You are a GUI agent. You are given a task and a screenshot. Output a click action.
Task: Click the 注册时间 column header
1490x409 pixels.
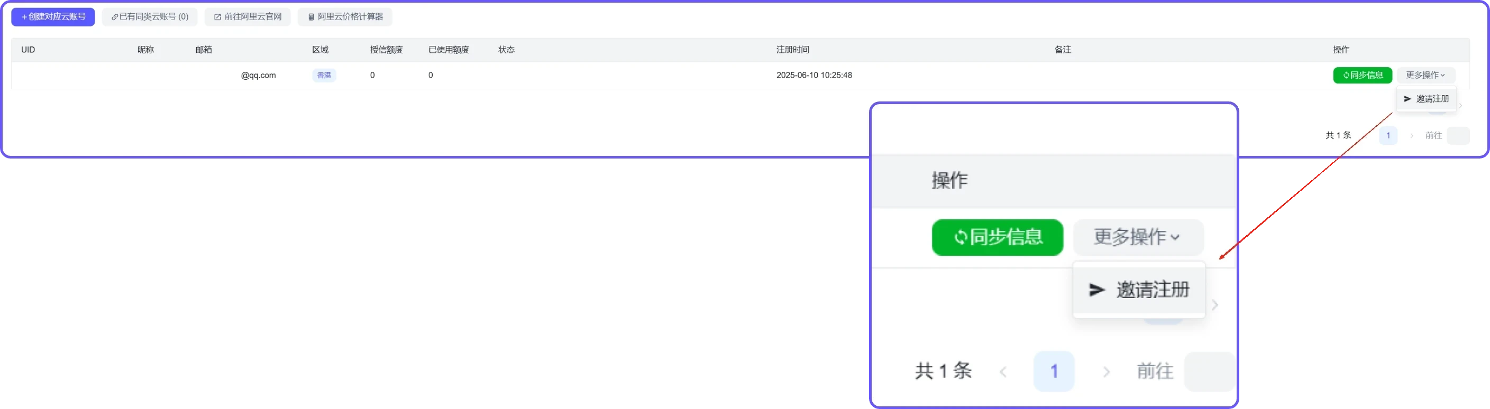(x=792, y=50)
